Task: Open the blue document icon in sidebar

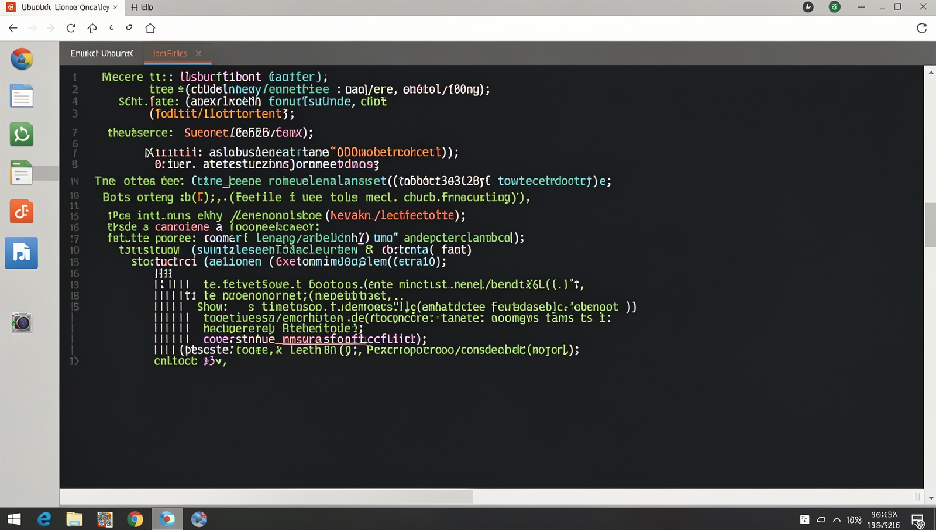Action: (x=22, y=96)
